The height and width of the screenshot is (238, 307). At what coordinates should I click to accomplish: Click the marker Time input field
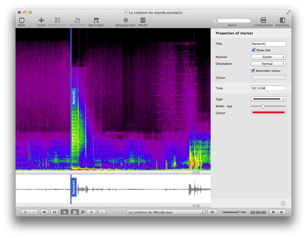[x=268, y=88]
